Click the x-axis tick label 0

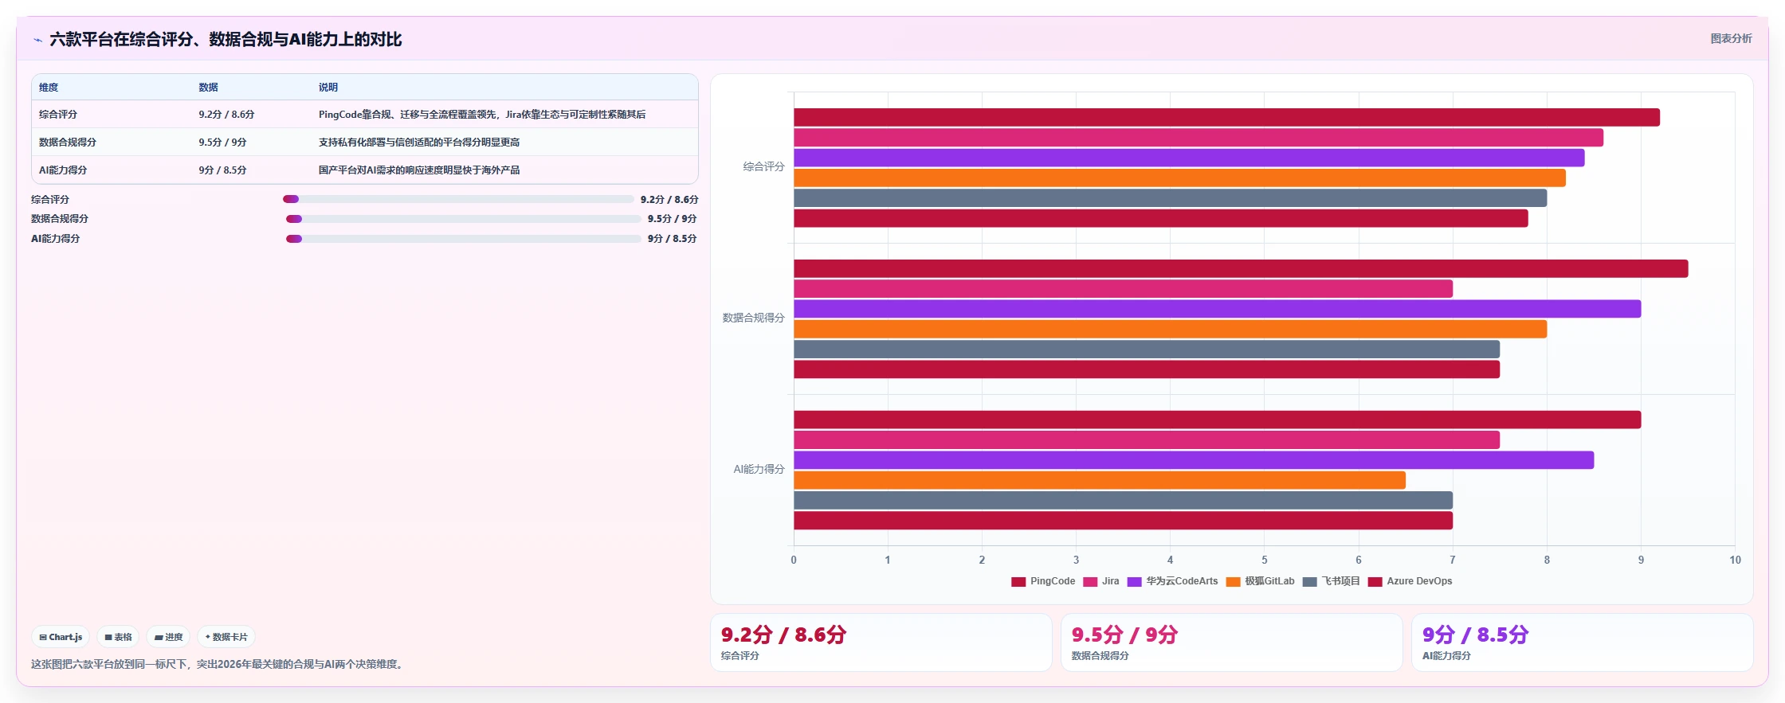[794, 560]
